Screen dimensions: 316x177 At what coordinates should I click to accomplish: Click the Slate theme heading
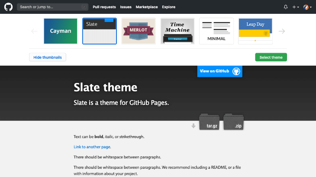[105, 87]
